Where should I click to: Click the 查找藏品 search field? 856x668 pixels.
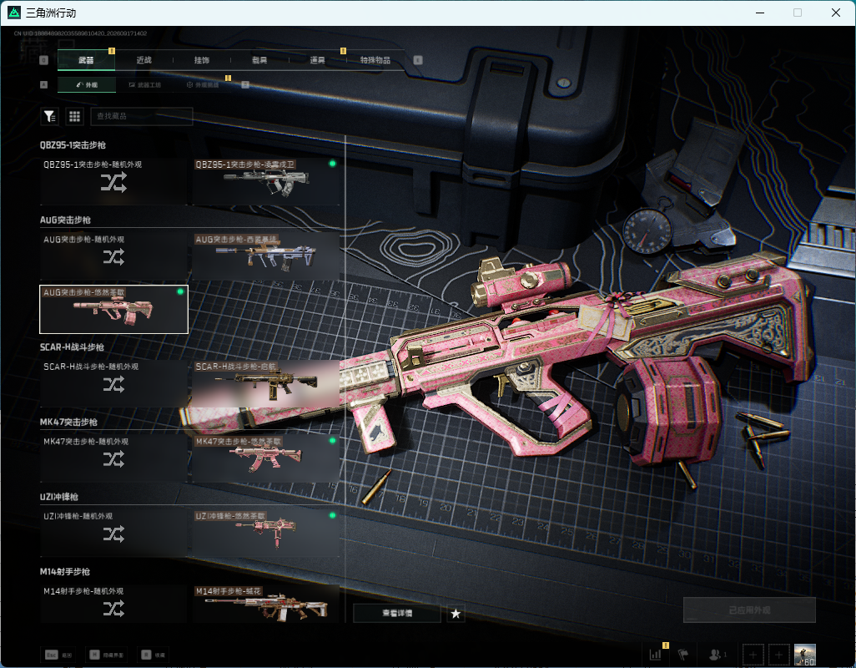click(x=141, y=116)
